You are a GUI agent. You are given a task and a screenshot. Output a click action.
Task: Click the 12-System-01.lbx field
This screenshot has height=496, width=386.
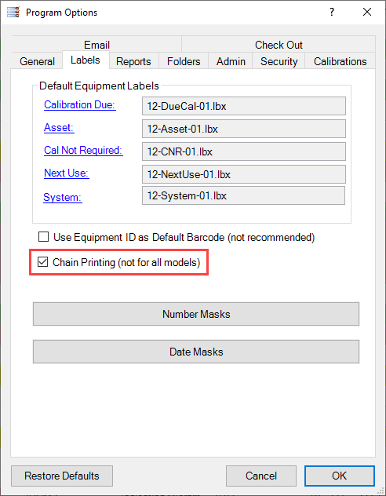click(243, 195)
